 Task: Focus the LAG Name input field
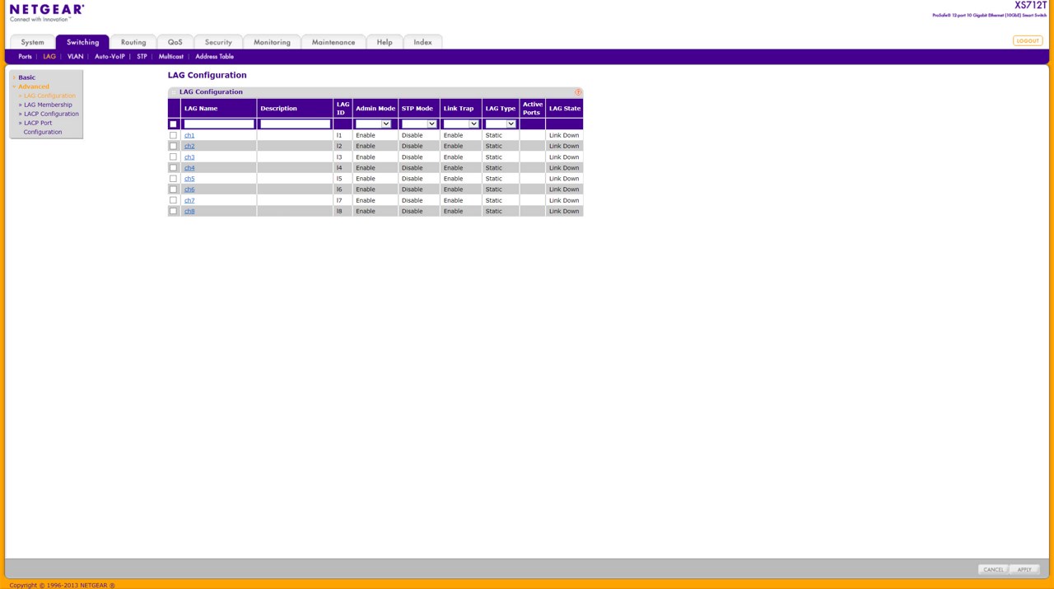pyautogui.click(x=219, y=124)
